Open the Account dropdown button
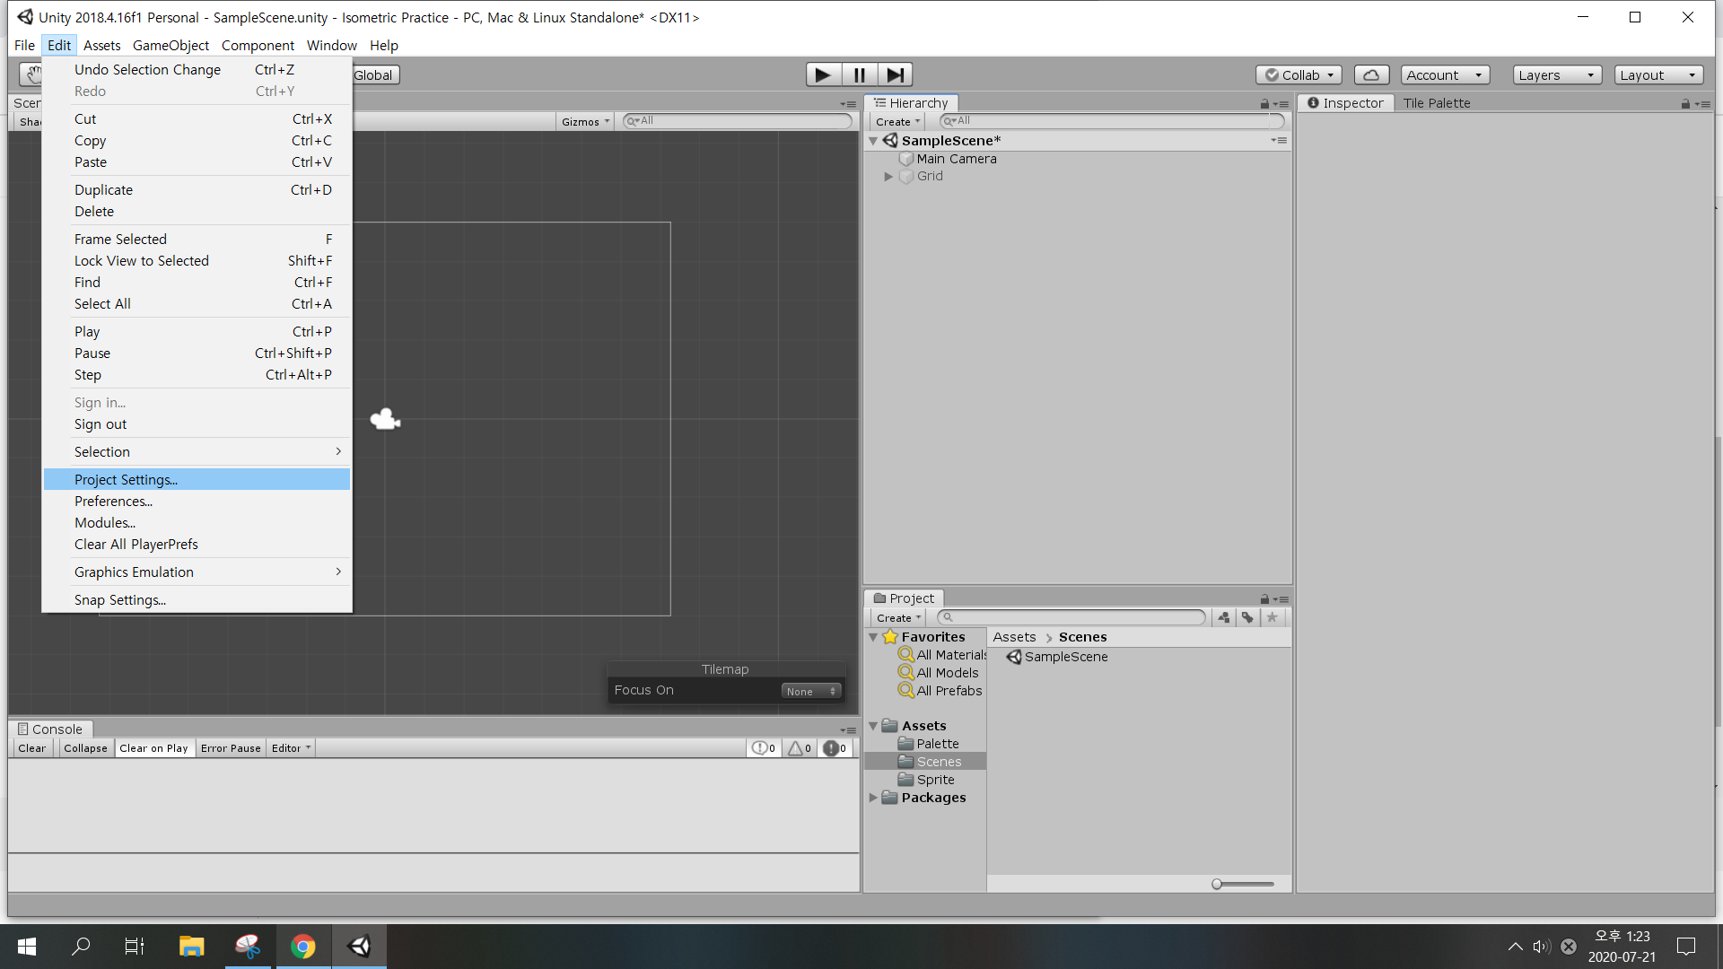 (x=1444, y=75)
